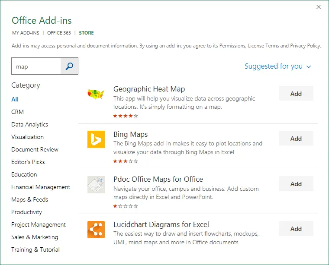Filter by Sales & Marketing category
Image resolution: width=329 pixels, height=265 pixels.
[x=35, y=237]
